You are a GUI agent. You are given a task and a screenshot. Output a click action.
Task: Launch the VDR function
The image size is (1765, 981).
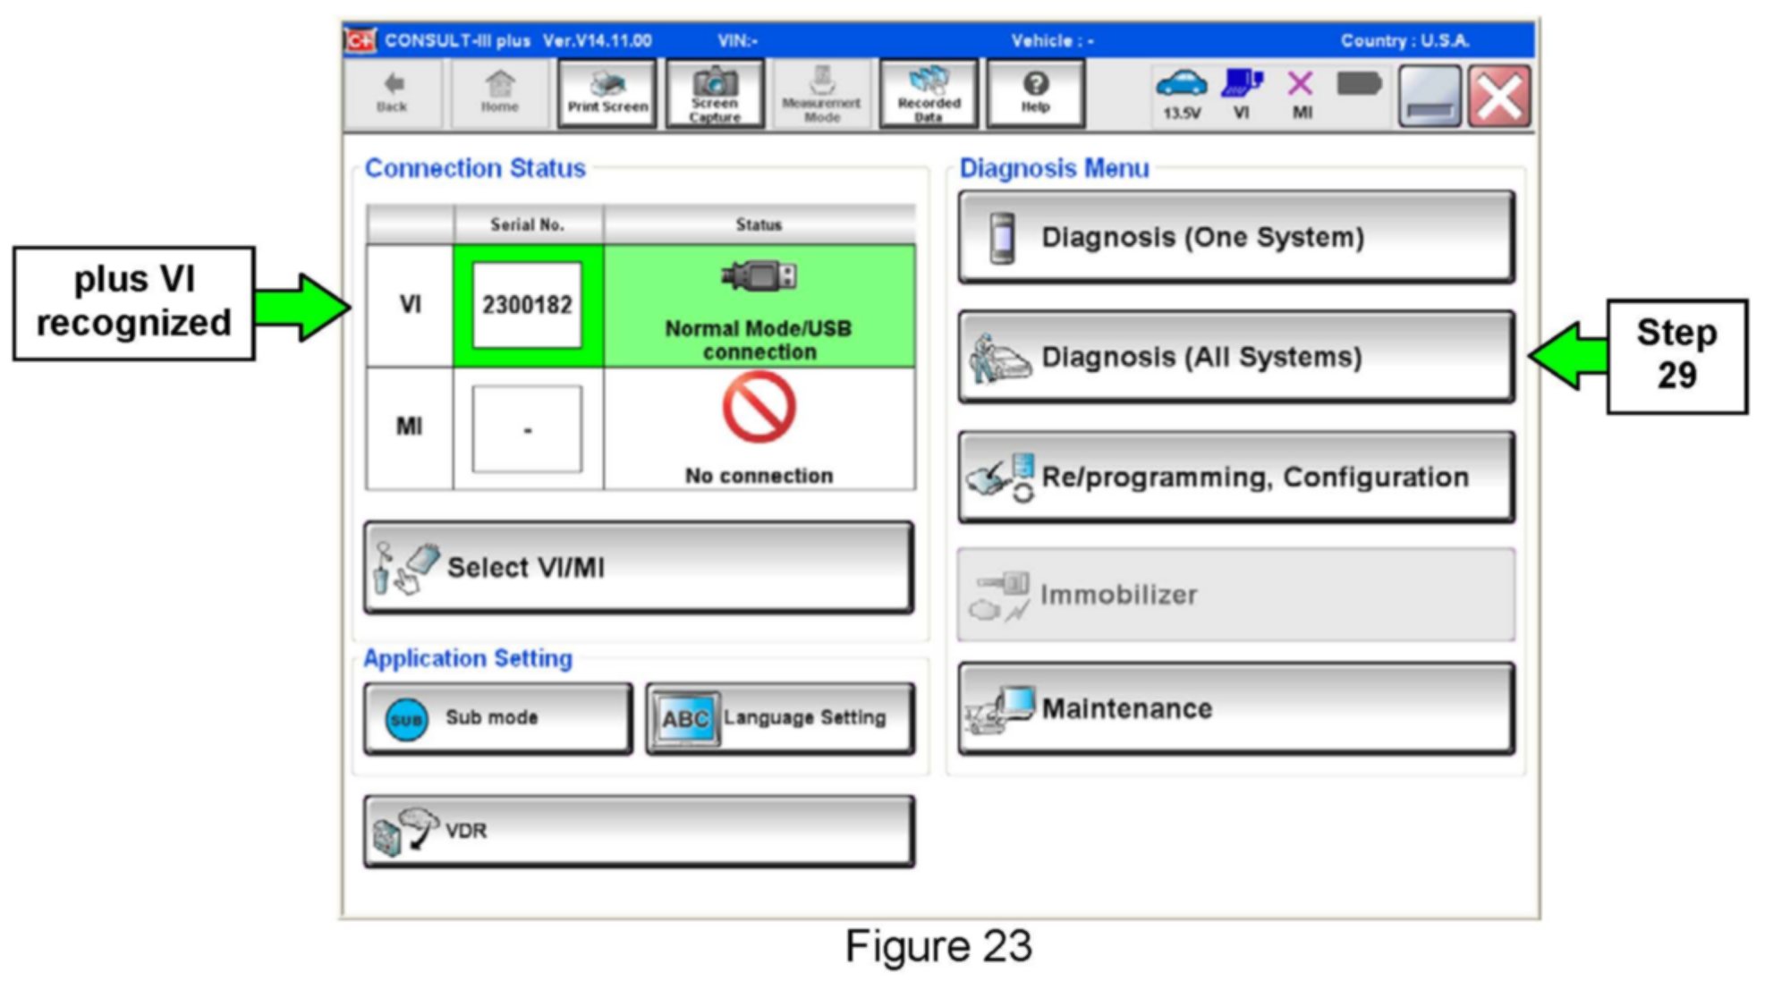(x=639, y=831)
